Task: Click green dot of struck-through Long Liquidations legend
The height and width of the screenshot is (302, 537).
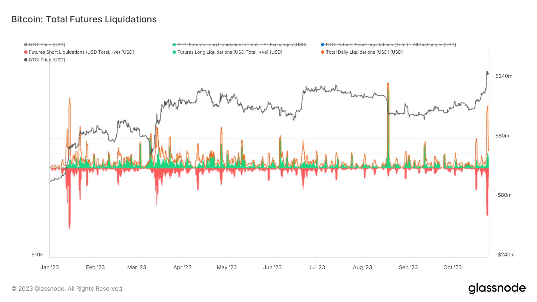Action: (174, 45)
